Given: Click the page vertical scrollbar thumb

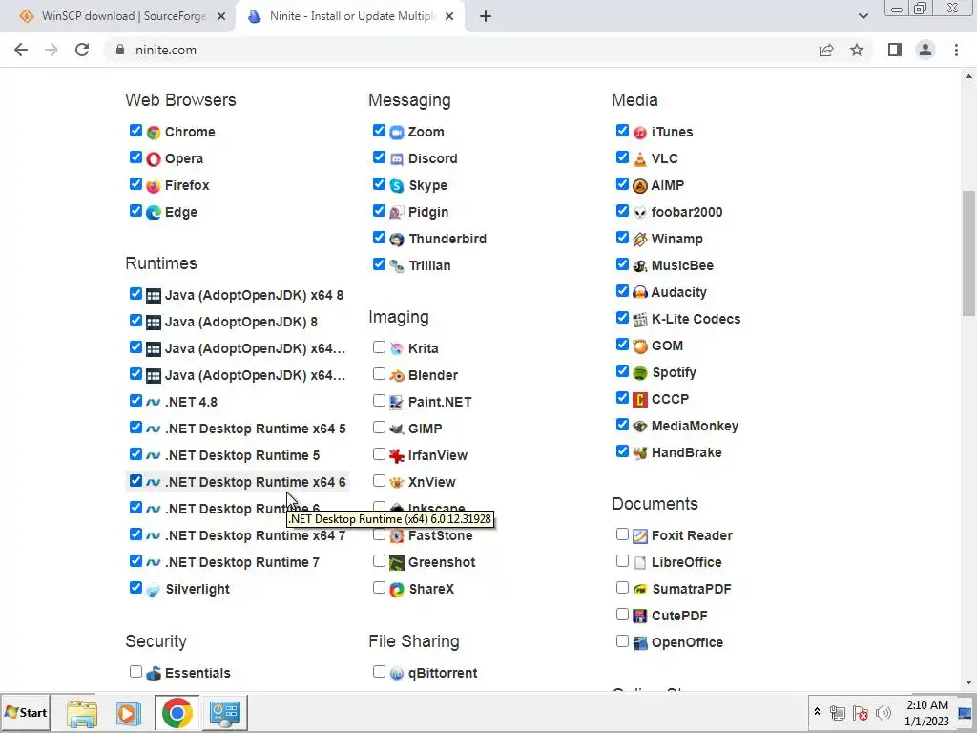Looking at the screenshot, I should [x=968, y=253].
